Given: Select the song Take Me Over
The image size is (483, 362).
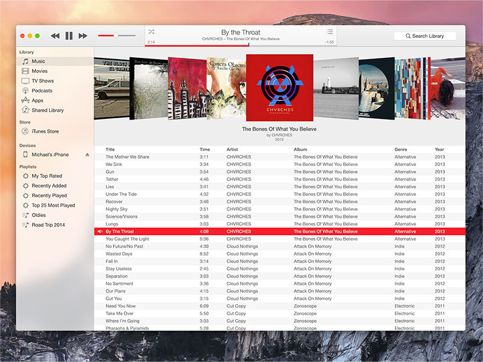Looking at the screenshot, I should click(x=280, y=314).
